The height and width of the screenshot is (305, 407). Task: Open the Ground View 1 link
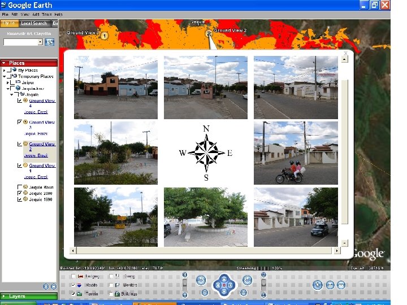42,168
